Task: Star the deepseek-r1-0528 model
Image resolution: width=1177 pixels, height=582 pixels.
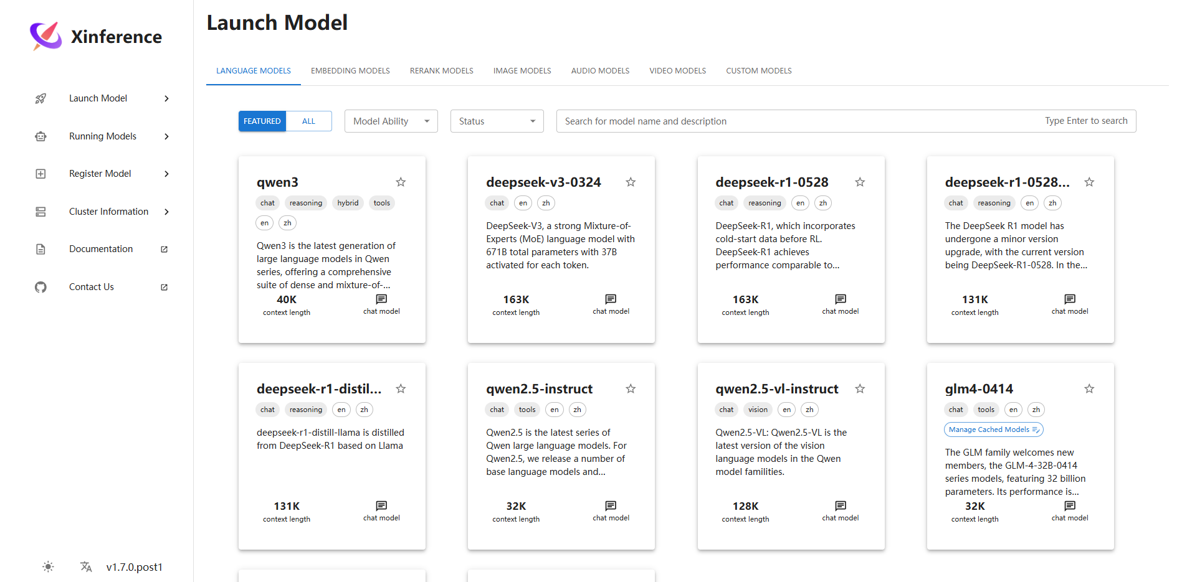Action: (x=860, y=182)
